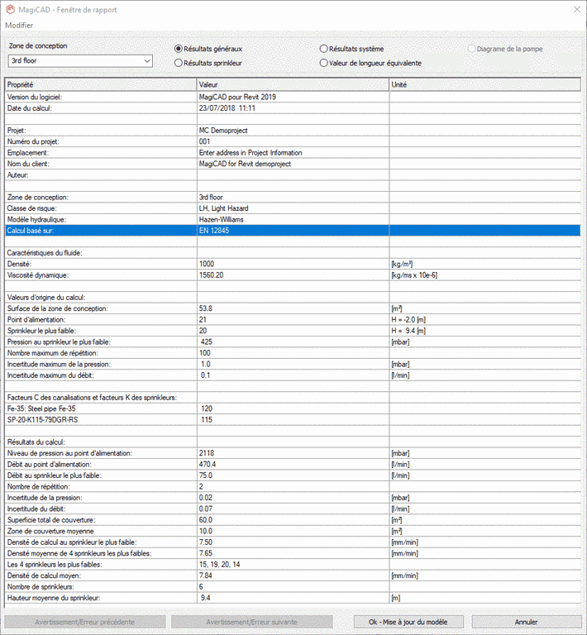Click the 'Densité:' row label

click(x=19, y=264)
